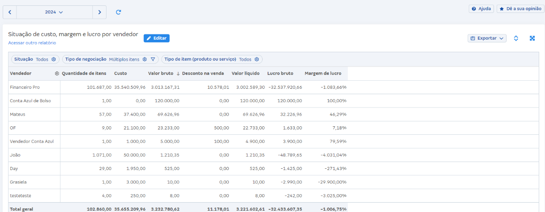
Task: Click the expand/collapse rows arrows icon
Action: (516, 38)
